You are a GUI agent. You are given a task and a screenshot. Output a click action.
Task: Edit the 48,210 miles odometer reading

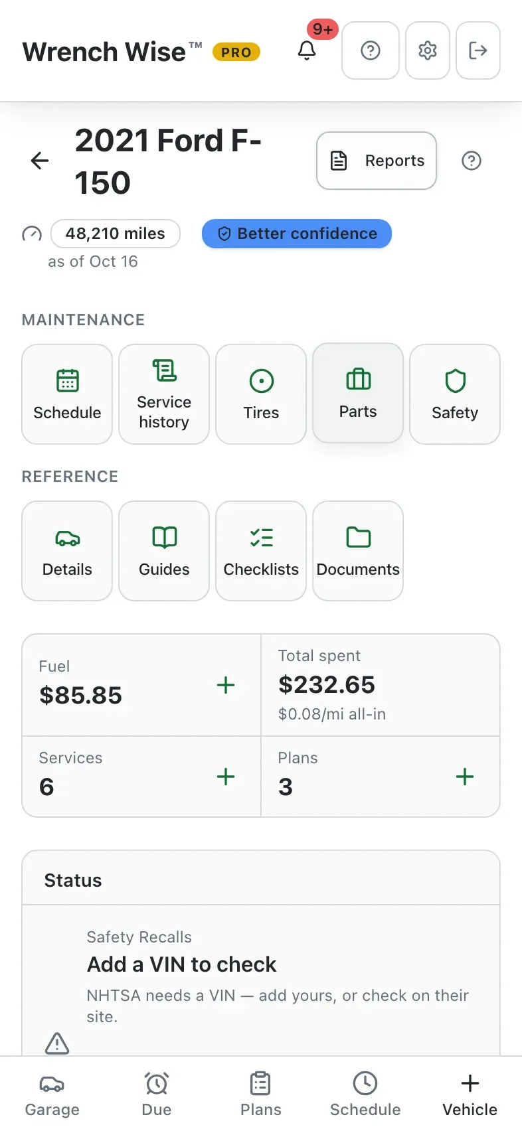click(x=116, y=234)
